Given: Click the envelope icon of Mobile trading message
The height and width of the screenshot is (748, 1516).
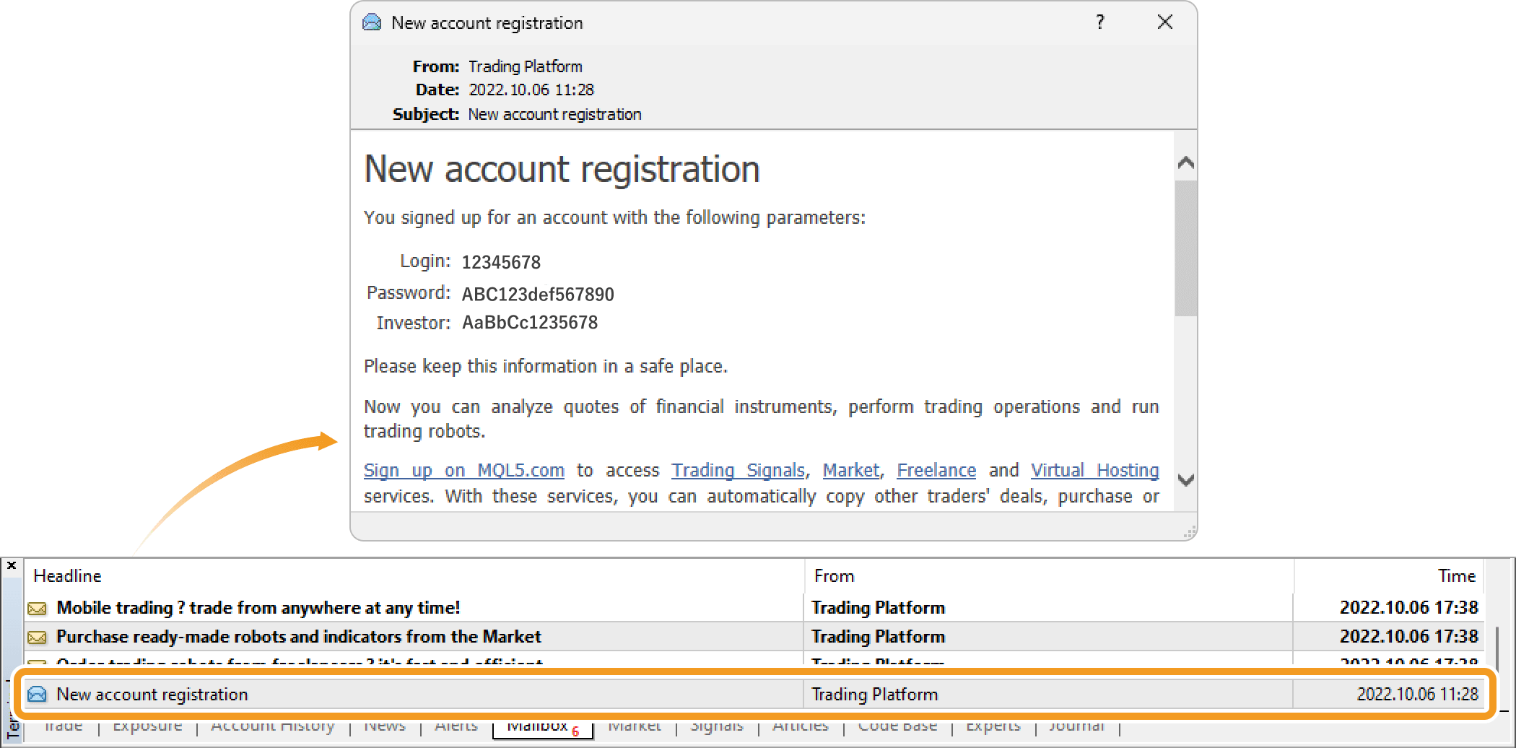Looking at the screenshot, I should coord(37,609).
